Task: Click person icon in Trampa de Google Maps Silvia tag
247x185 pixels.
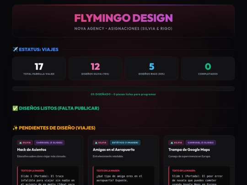Action: [172, 143]
